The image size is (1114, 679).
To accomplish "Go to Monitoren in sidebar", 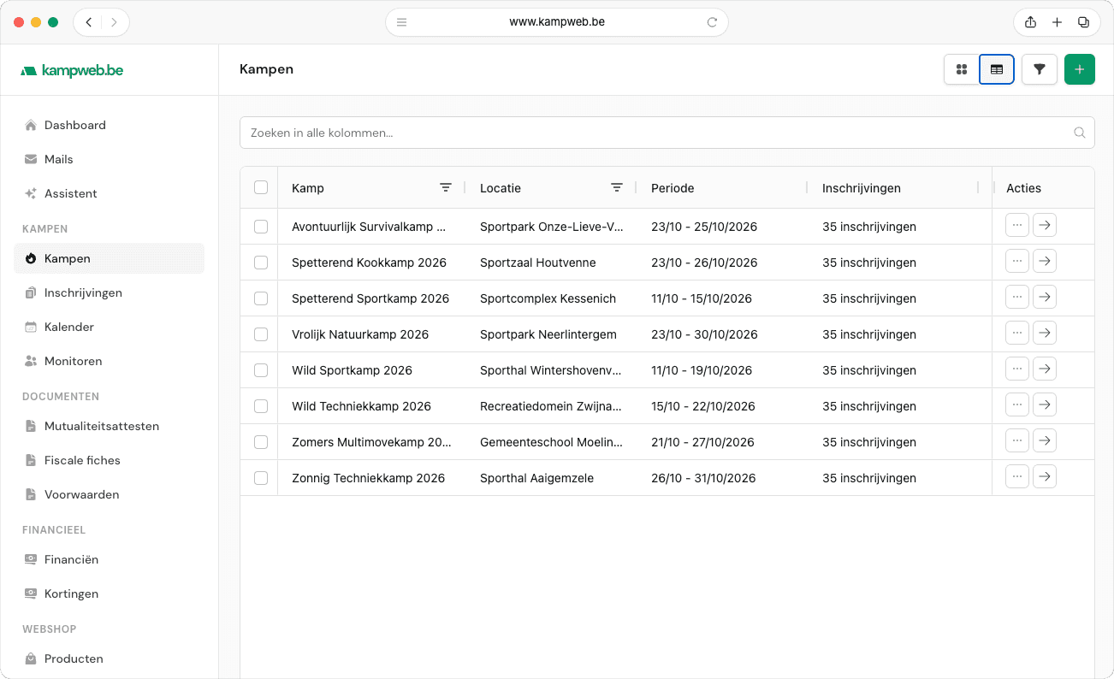I will coord(109,361).
